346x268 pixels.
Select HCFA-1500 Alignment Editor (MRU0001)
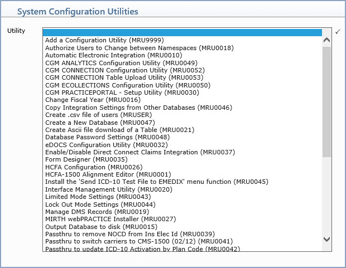tap(182, 174)
